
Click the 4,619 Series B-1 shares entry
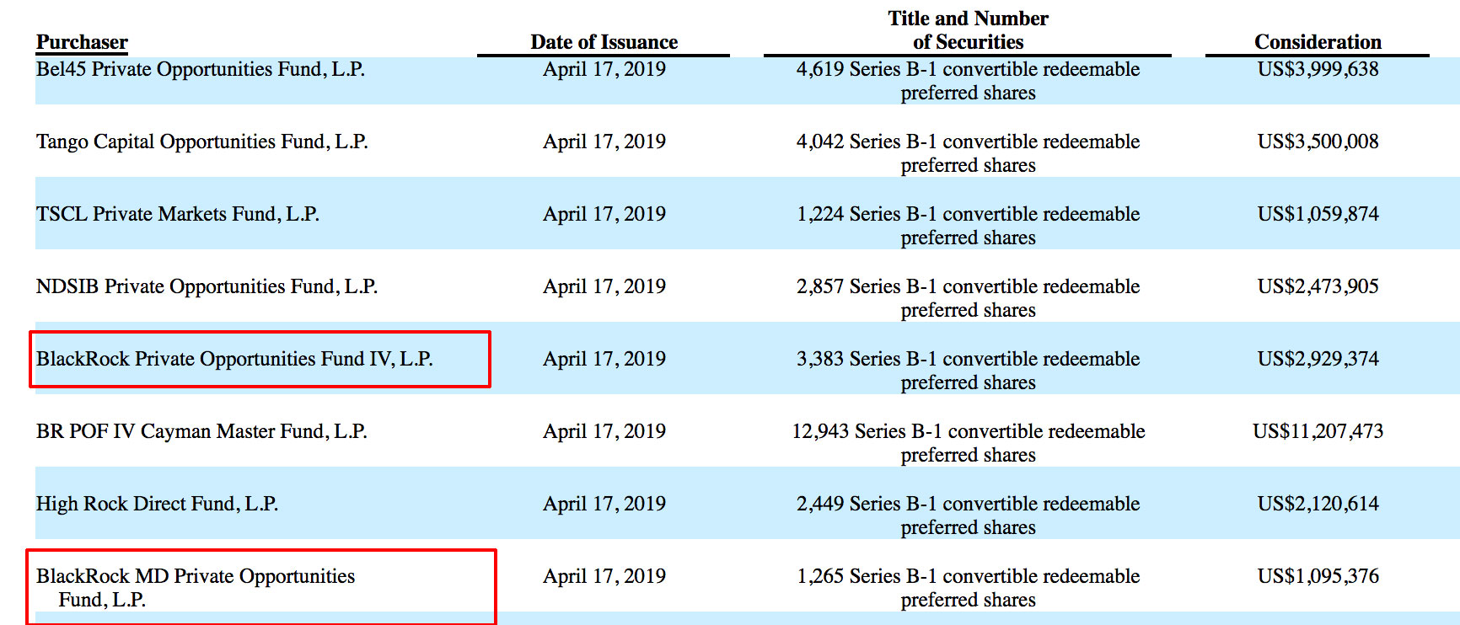(x=968, y=81)
